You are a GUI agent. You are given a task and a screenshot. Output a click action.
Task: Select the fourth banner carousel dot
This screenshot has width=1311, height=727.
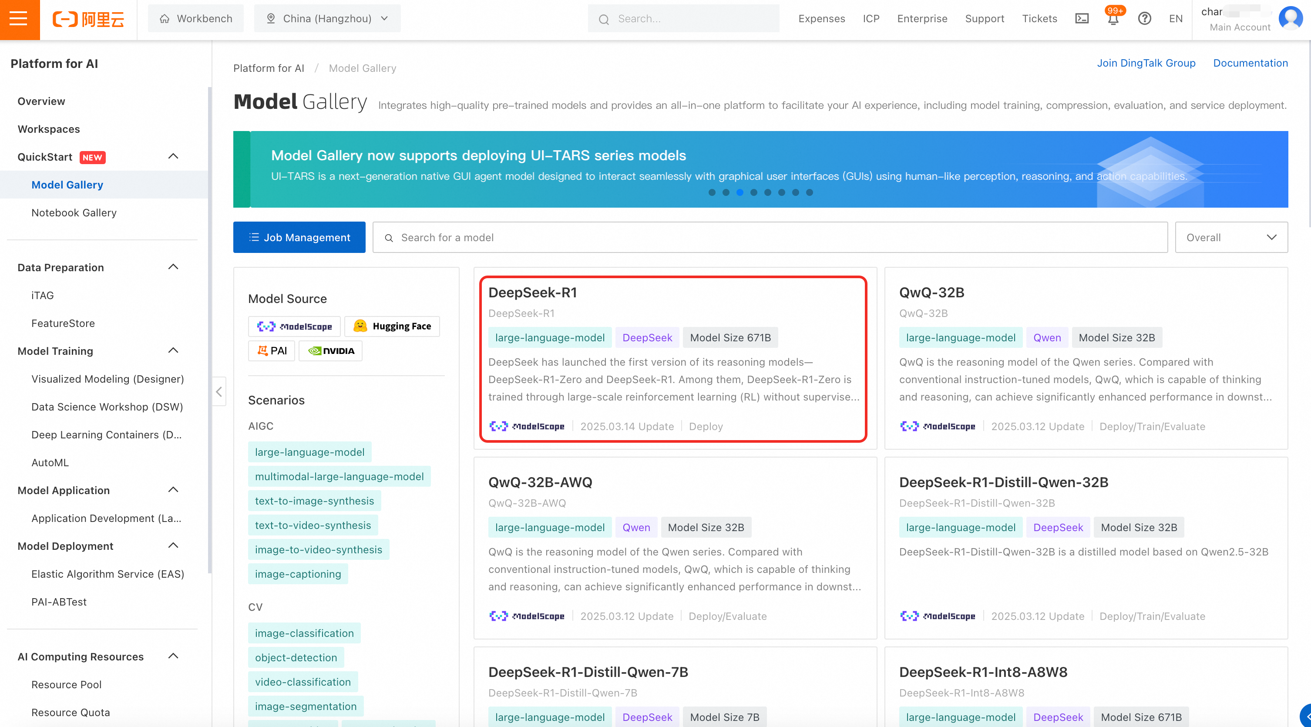pos(754,192)
